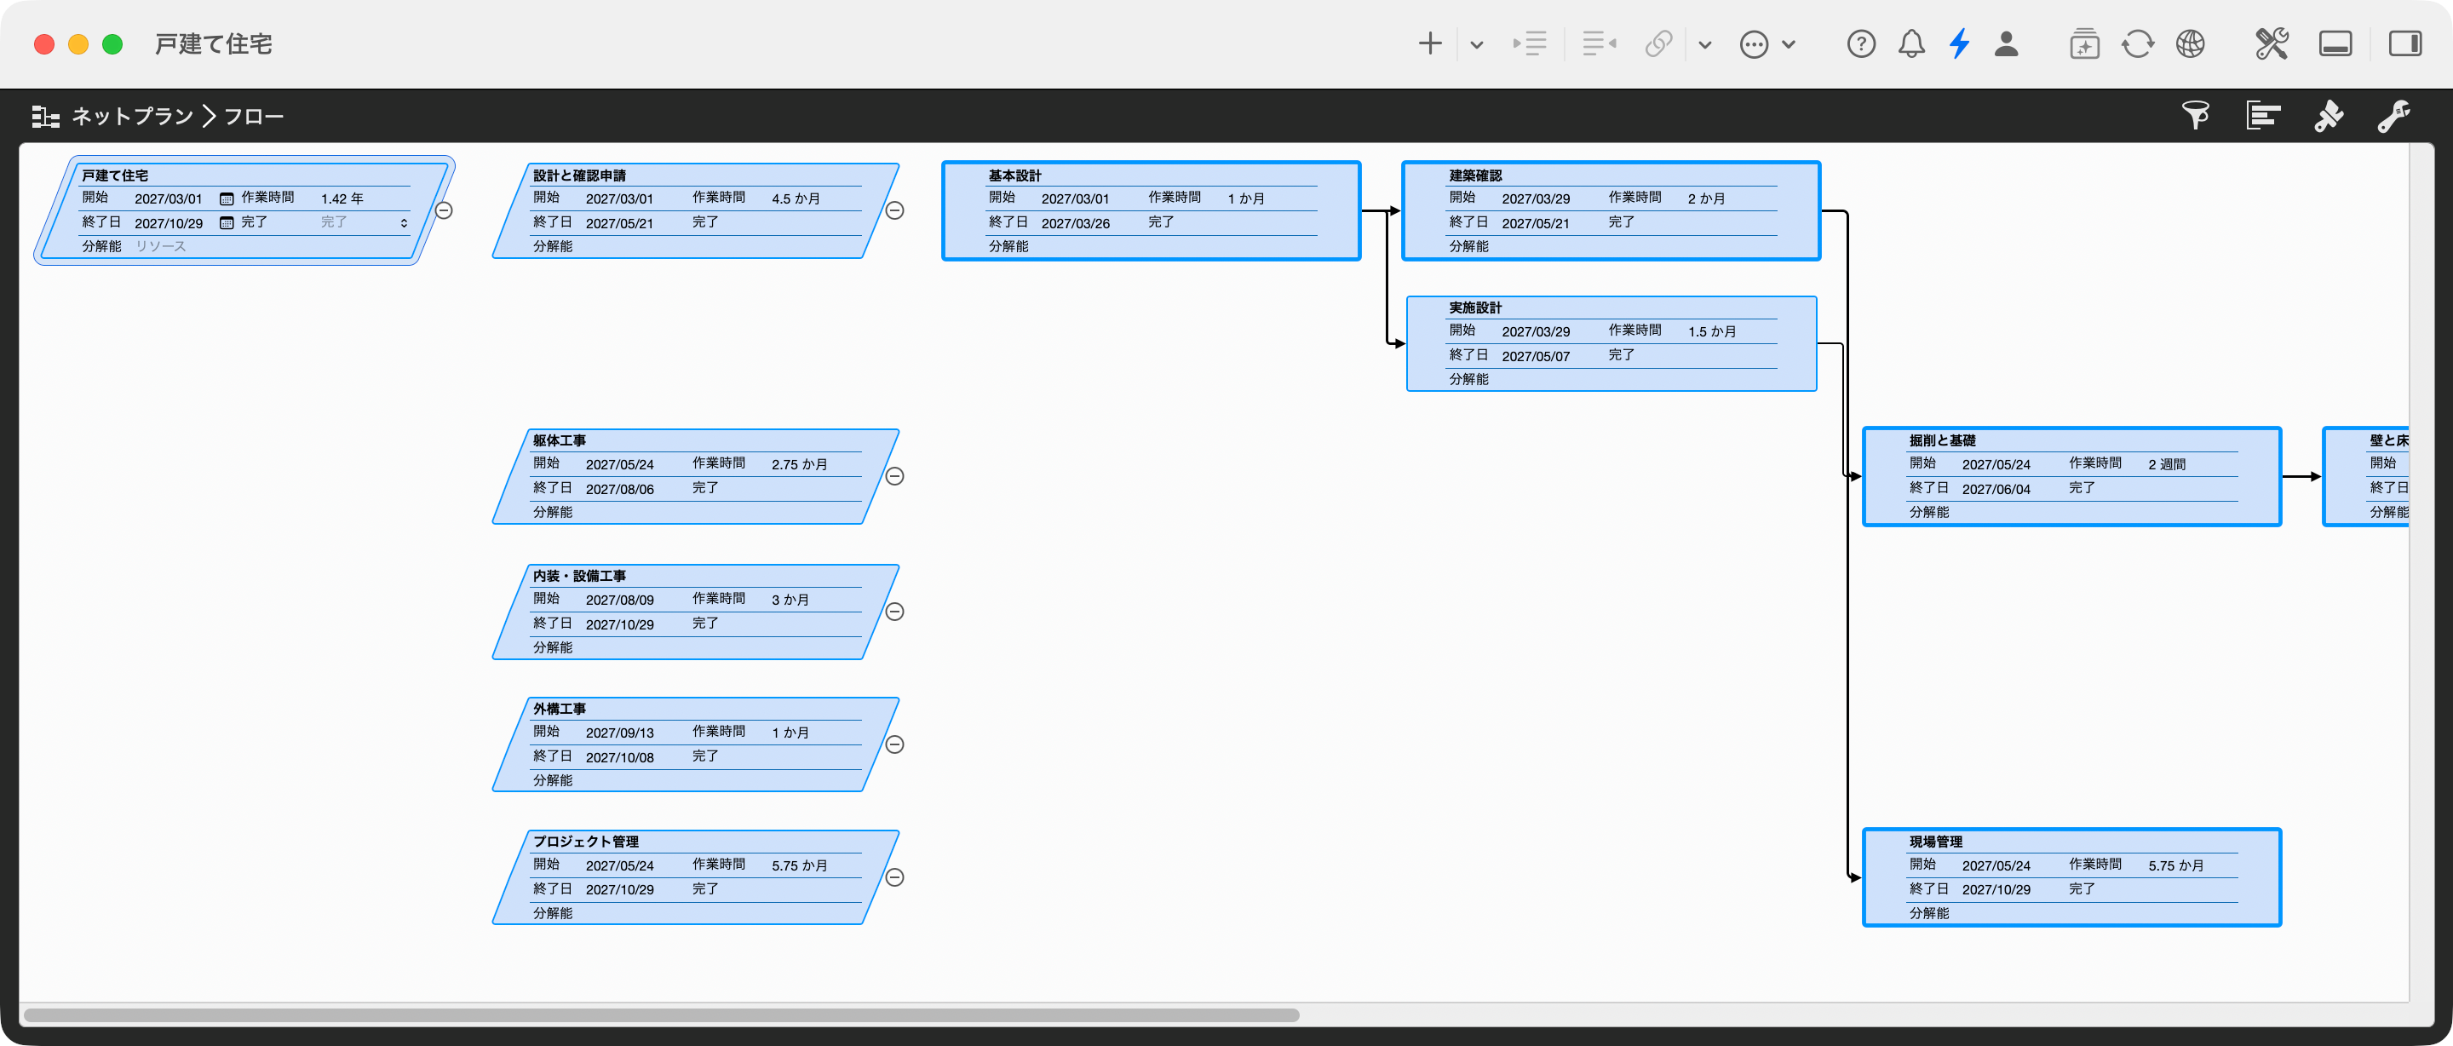The image size is (2453, 1046).
Task: Toggle the bottom panel layout button
Action: 2335,43
